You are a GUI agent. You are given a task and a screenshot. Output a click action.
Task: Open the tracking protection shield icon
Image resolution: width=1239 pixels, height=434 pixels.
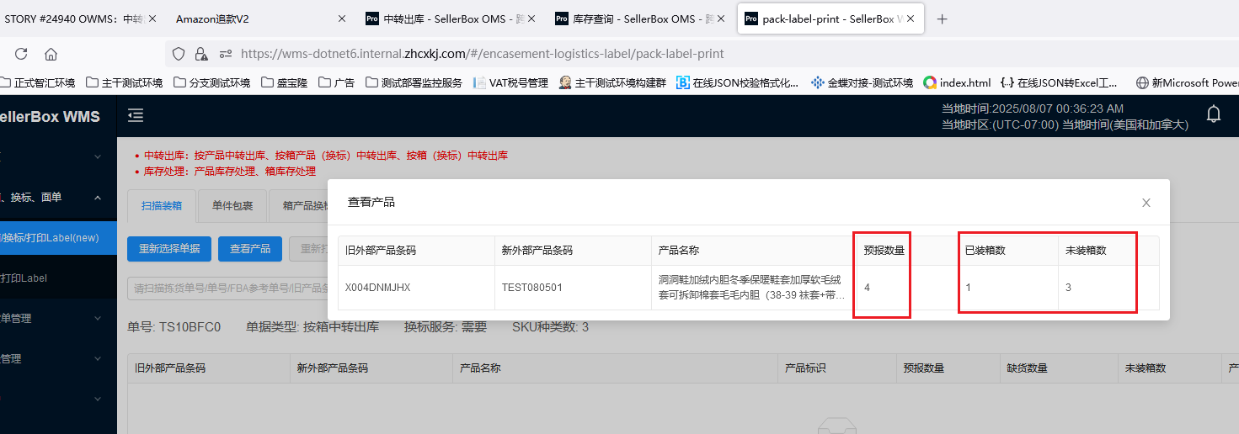[179, 54]
